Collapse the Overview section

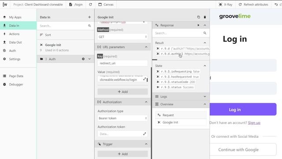204,104
